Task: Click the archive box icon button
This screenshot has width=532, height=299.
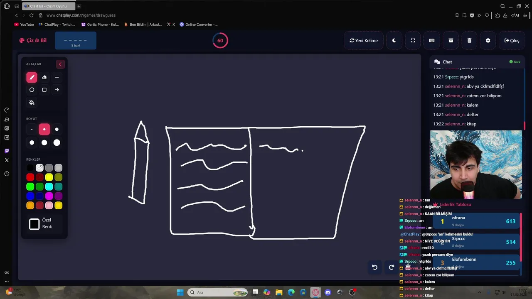Action: pos(451,40)
